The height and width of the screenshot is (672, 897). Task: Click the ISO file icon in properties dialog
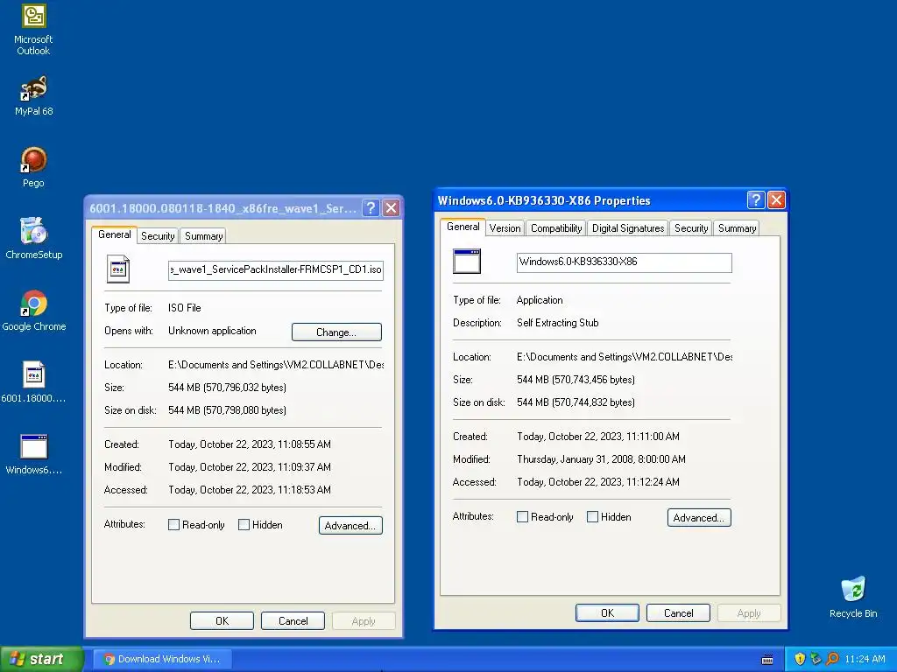tap(118, 269)
